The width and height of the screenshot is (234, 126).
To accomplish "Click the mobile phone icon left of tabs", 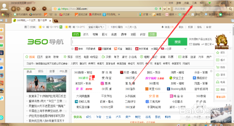I will point(6,21).
